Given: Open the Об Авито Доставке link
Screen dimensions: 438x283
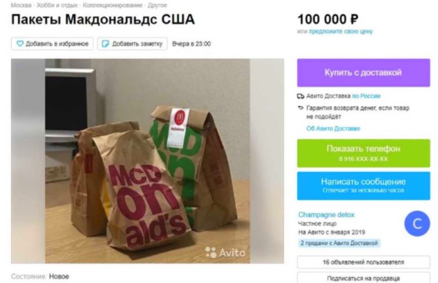Looking at the screenshot, I should pyautogui.click(x=333, y=128).
